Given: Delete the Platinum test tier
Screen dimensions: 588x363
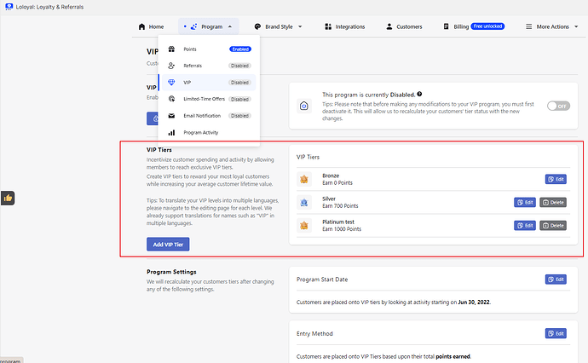Looking at the screenshot, I should pos(553,226).
